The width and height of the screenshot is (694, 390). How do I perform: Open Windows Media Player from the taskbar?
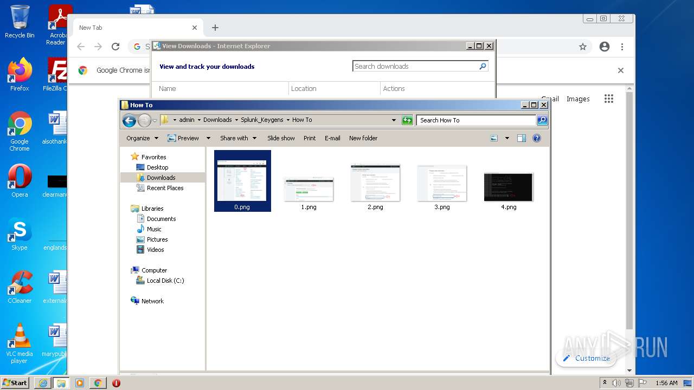coord(80,383)
